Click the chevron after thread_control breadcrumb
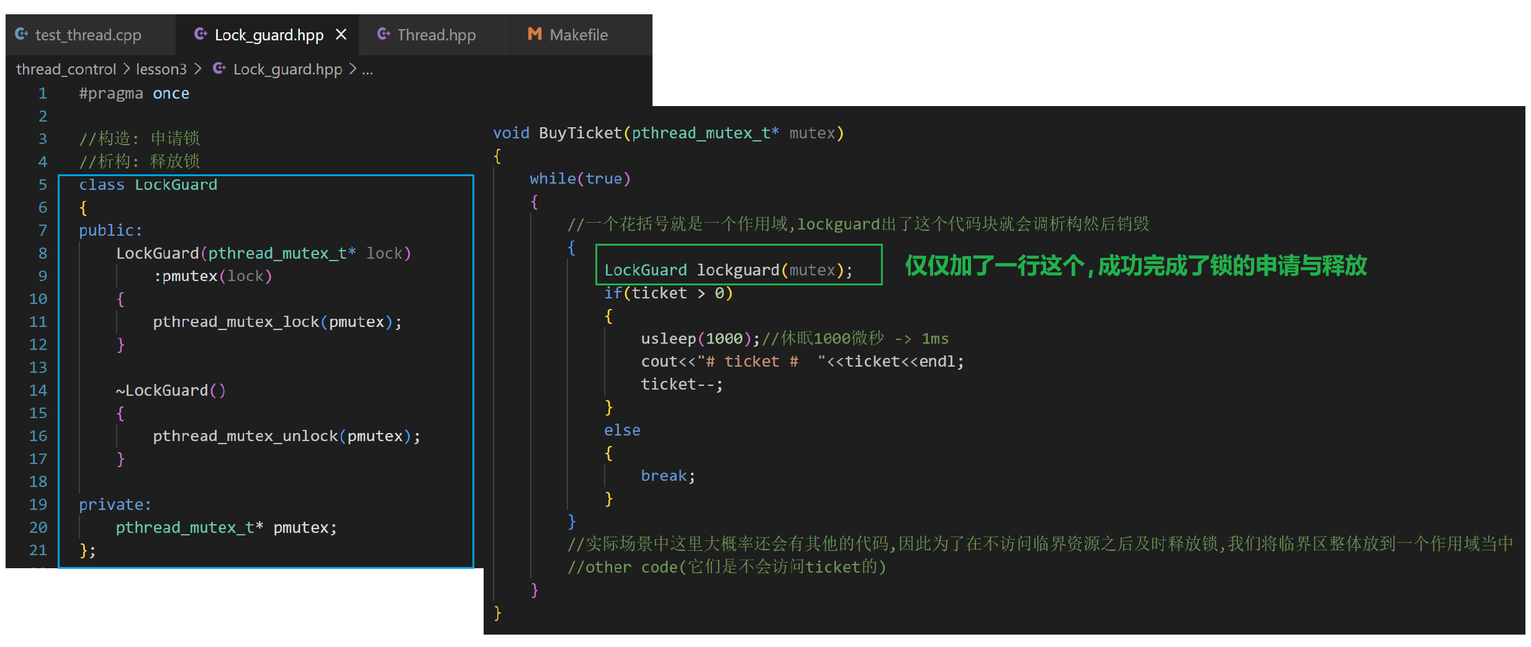1531x647 pixels. [x=126, y=69]
